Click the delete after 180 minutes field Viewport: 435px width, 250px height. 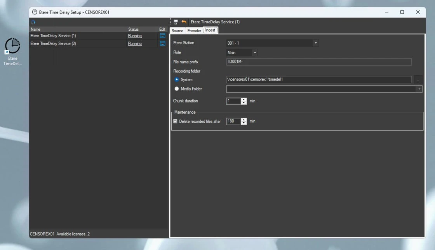(x=233, y=121)
